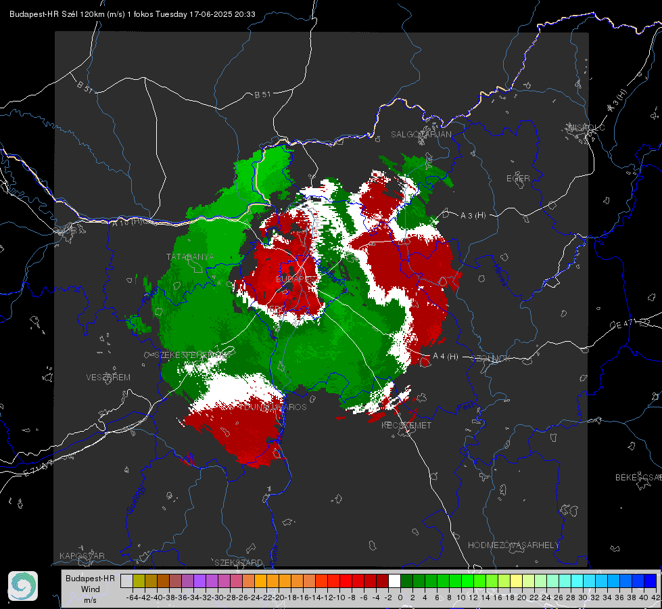
Task: Click the DUNAUJVAROS city label
Action: pos(275,407)
